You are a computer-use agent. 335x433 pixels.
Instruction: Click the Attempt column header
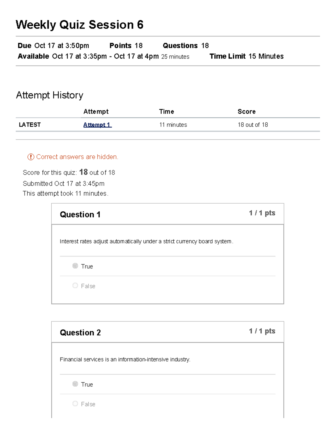(x=96, y=112)
